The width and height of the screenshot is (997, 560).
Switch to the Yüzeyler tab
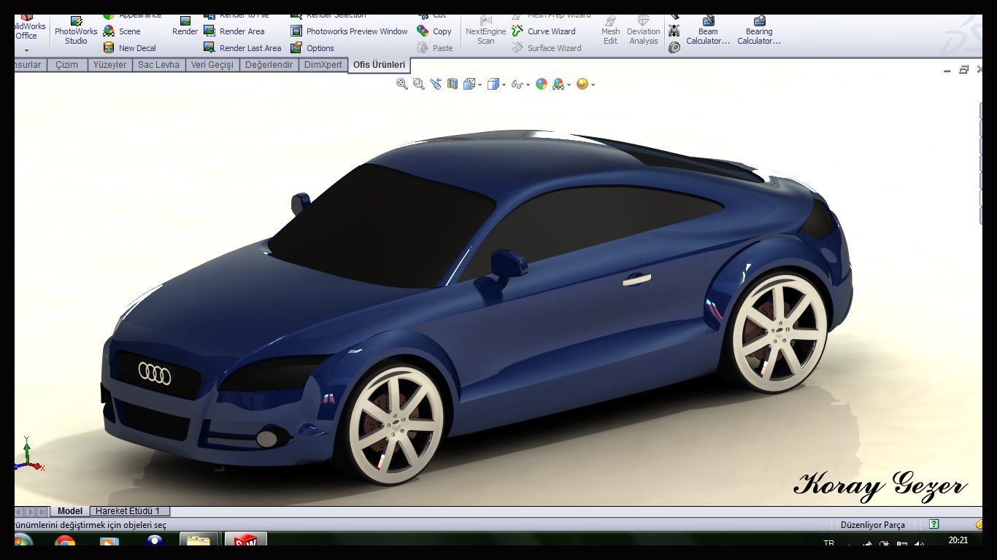pyautogui.click(x=109, y=65)
